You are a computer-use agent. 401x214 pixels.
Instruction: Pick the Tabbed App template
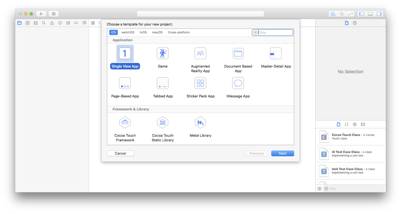coord(163,88)
